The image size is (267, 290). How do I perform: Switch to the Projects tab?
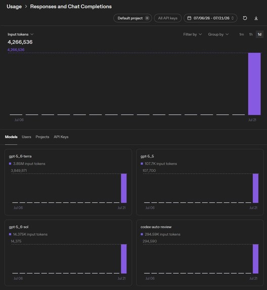(x=42, y=137)
